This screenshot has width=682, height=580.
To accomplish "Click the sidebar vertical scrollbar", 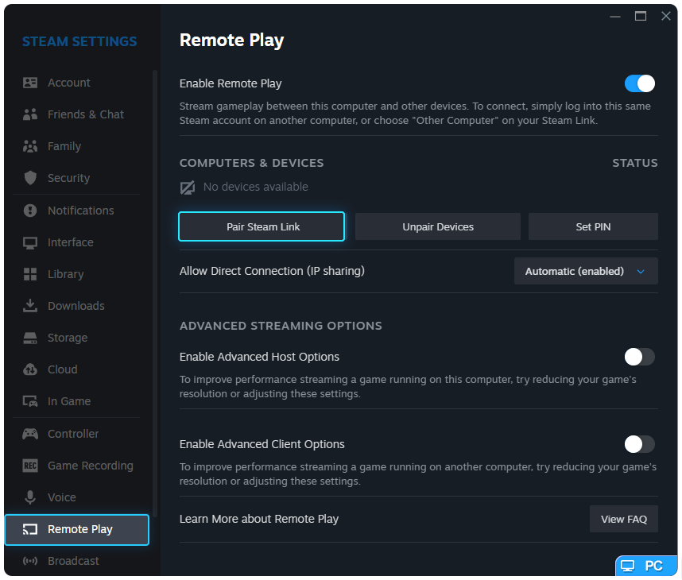I will [x=155, y=293].
